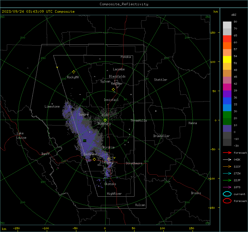Select the yellow 54 dBZ color band
The width and height of the screenshot is (248, 232).
[227, 59]
